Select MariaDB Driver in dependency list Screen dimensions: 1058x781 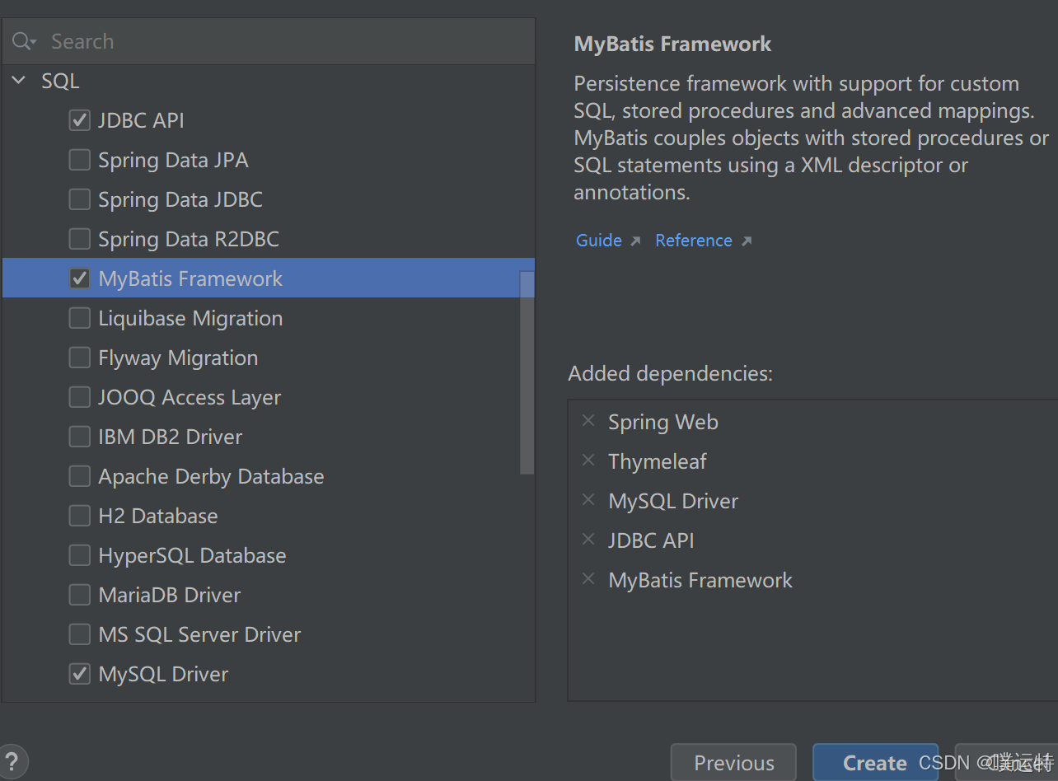pyautogui.click(x=169, y=595)
